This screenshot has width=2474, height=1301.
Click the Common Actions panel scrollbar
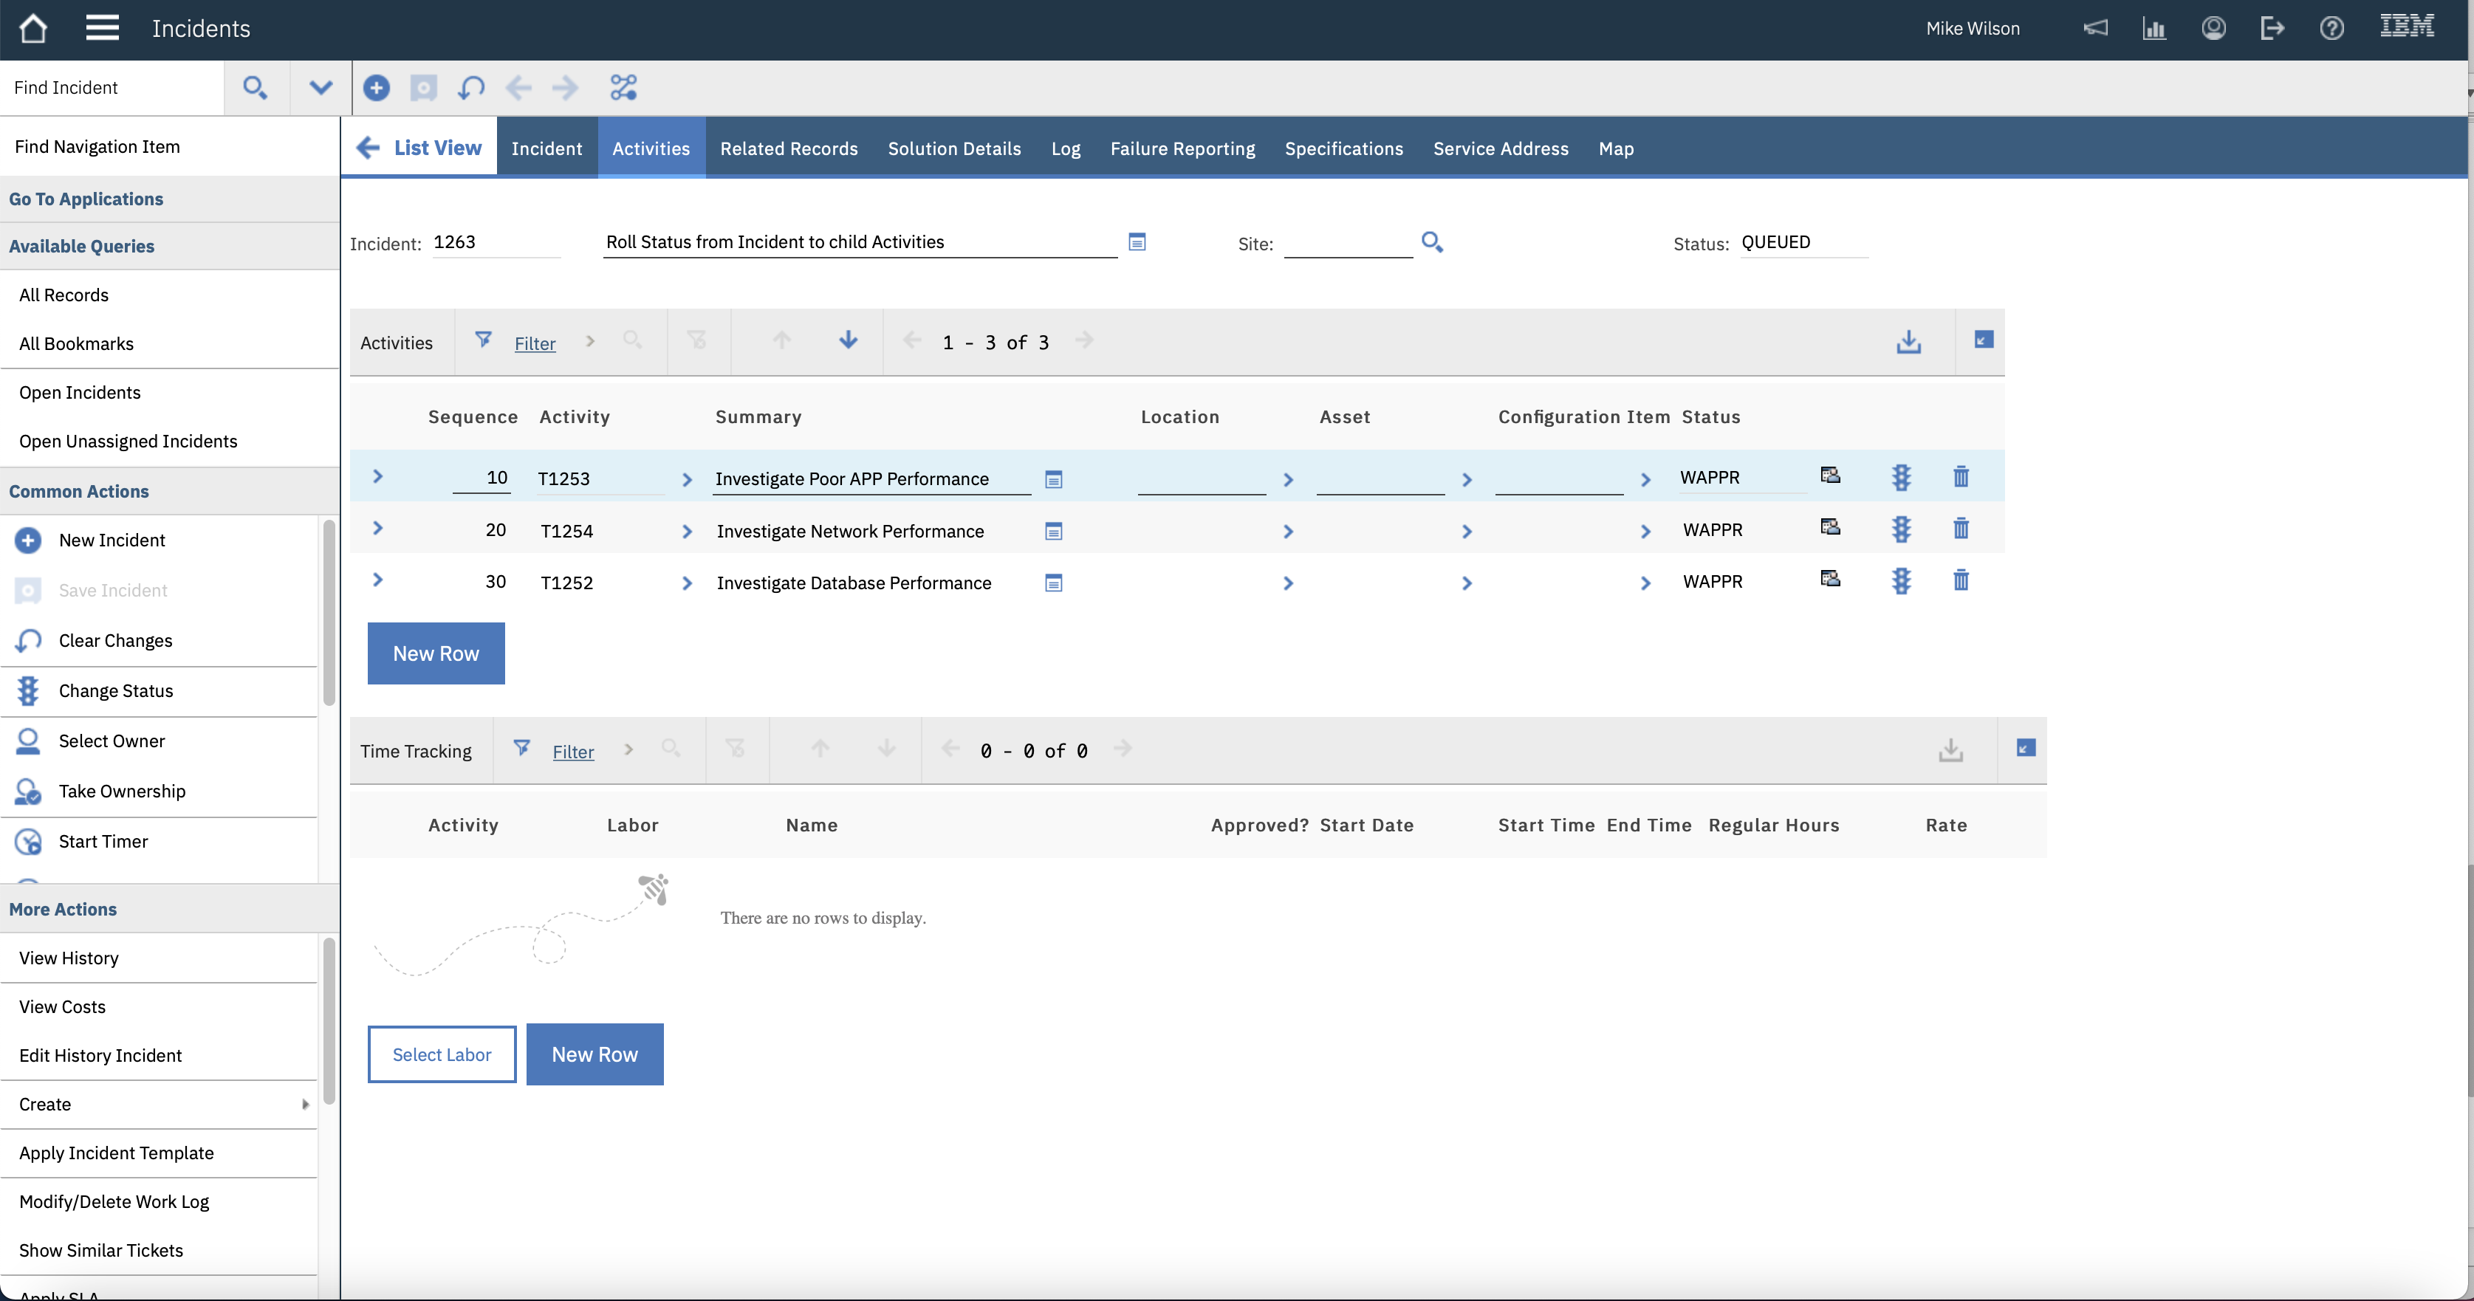(329, 614)
